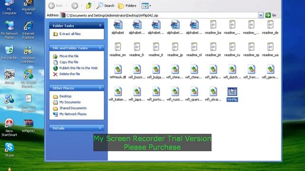This screenshot has height=171, width=305.
Task: Open the Back history dropdown arrow
Action: [x=67, y=6]
